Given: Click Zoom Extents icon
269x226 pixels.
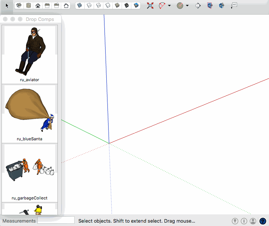Looking at the screenshot, I should point(150,6).
